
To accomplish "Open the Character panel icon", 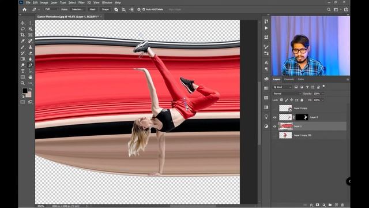I will pyautogui.click(x=266, y=63).
